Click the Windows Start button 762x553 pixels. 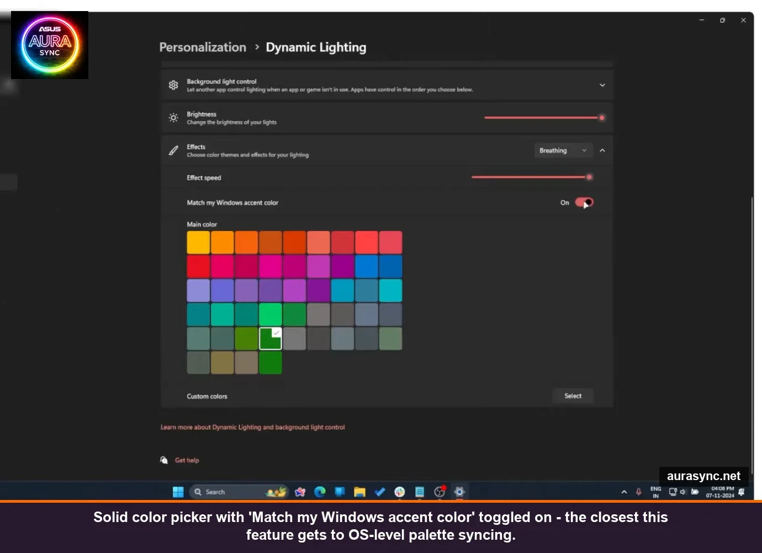178,492
